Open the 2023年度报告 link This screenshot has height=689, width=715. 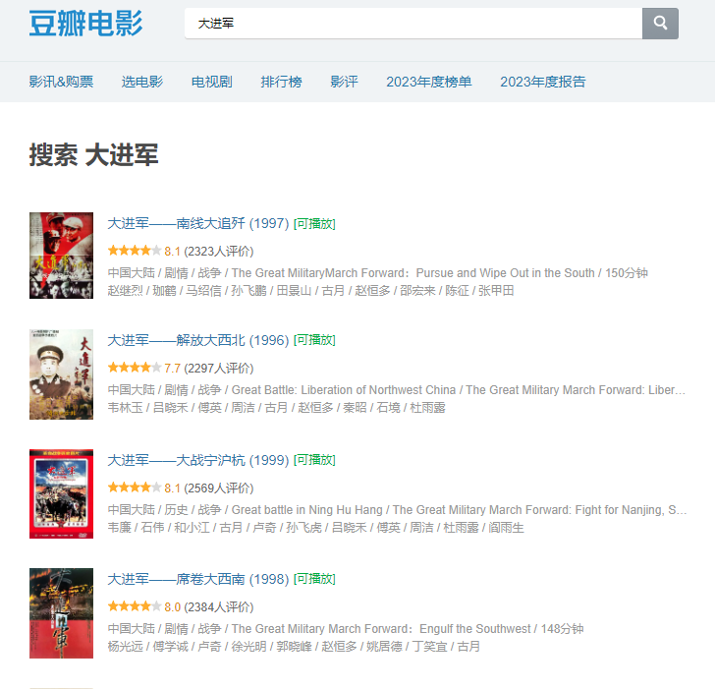[x=542, y=82]
